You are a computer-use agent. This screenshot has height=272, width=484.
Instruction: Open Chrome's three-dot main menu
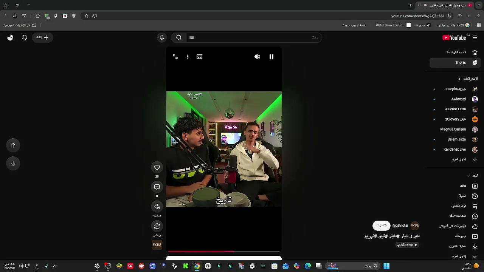coord(6,16)
